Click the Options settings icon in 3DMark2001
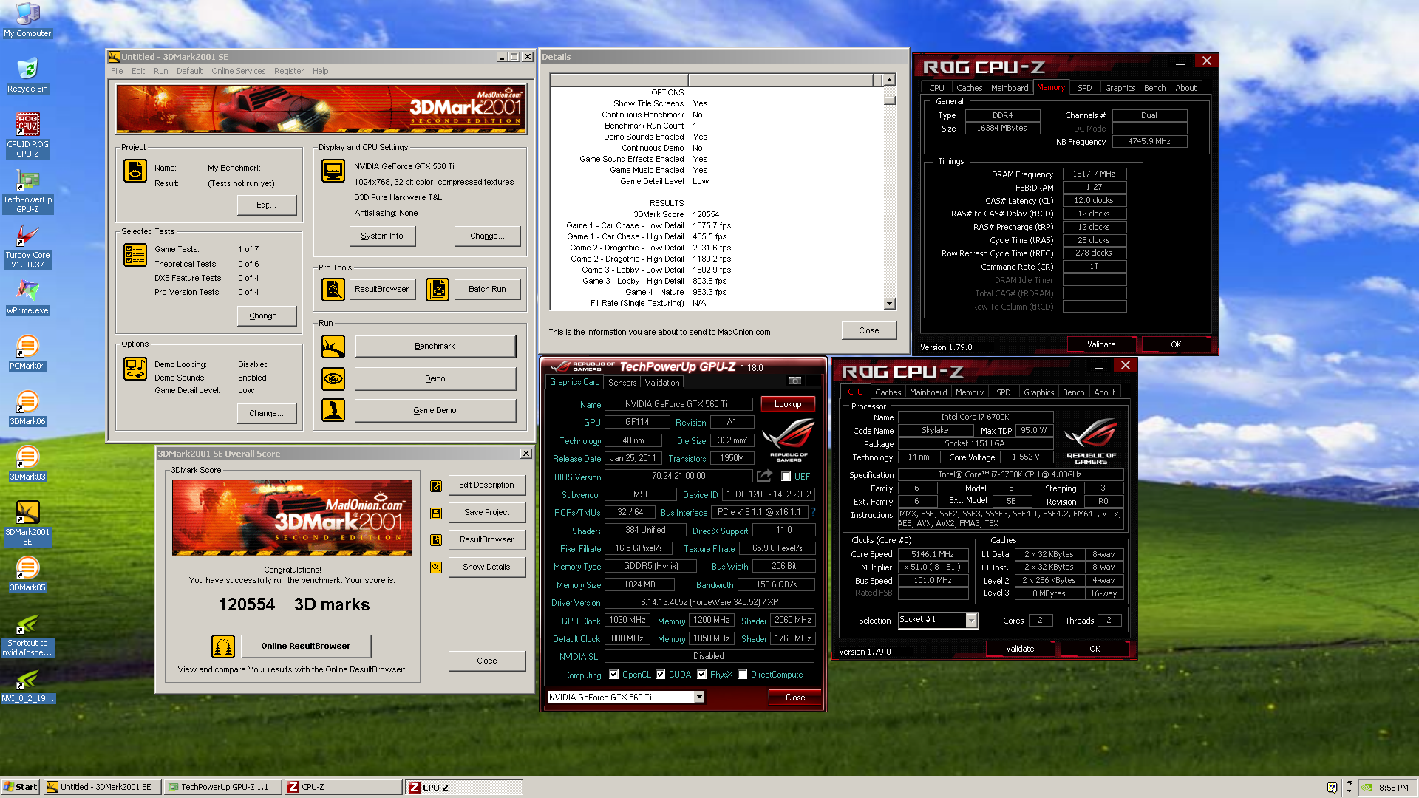 pos(135,369)
